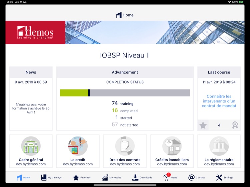Open the Droit des contrats document icon
Viewport: 250px width, 187px height.
[125, 146]
